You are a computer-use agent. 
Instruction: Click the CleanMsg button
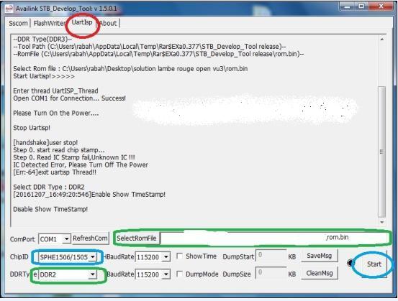(x=320, y=273)
